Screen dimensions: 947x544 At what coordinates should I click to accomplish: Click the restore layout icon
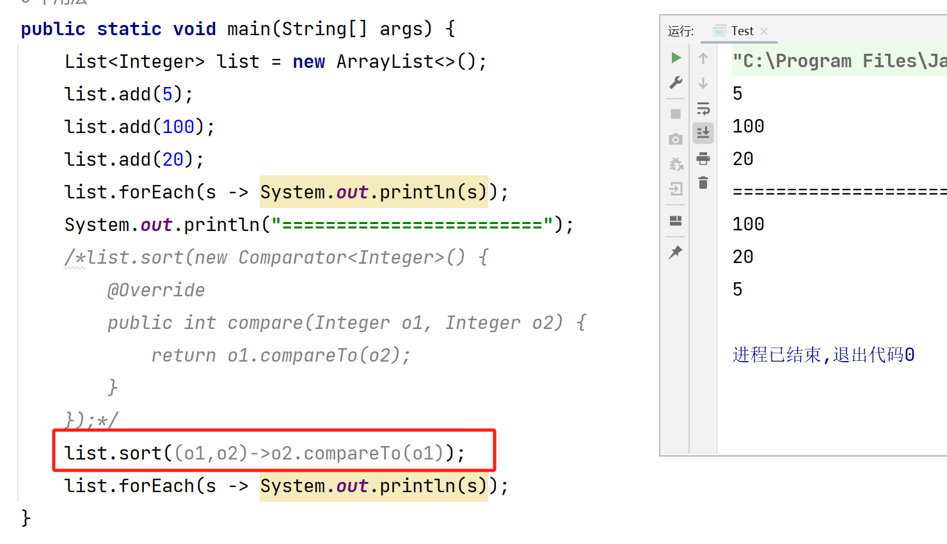point(676,221)
